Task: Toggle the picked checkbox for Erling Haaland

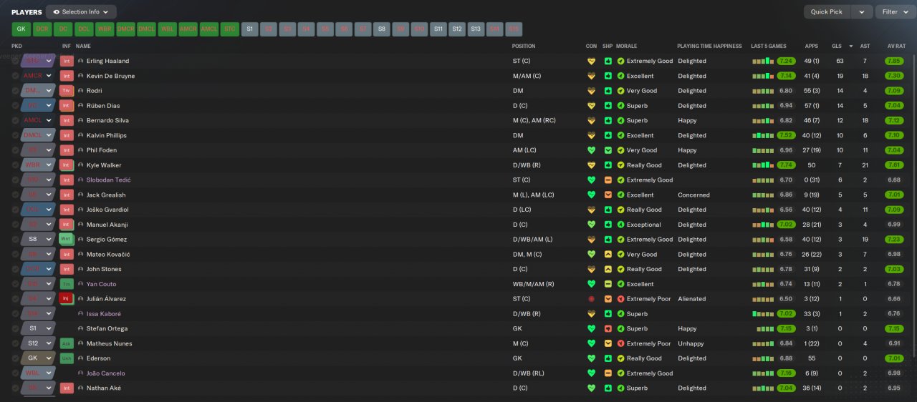Action: (15, 61)
